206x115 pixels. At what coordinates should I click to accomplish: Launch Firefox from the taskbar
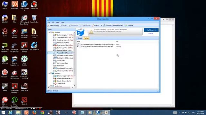34,112
